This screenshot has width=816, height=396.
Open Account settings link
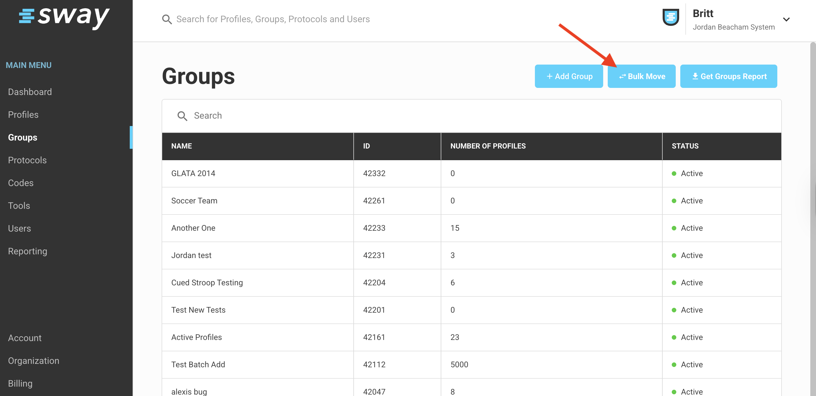pyautogui.click(x=25, y=338)
